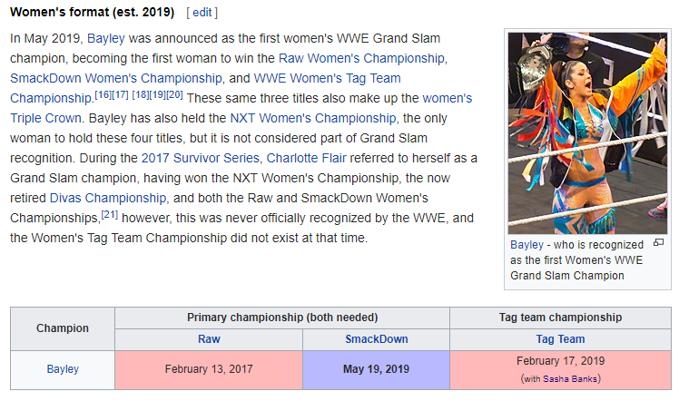Open Raw Women's Championship link
Viewport: 679px width, 401px height.
[362, 58]
